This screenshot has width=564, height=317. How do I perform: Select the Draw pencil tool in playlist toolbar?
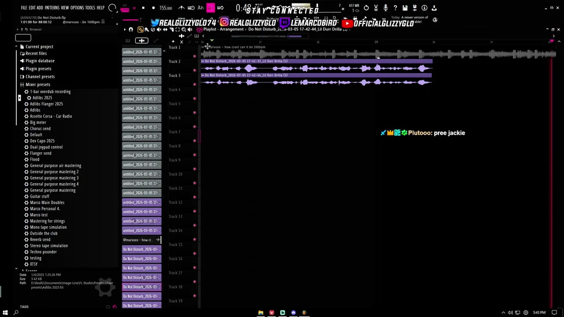tap(141, 29)
